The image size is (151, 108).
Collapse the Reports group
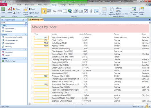click(x=25, y=58)
